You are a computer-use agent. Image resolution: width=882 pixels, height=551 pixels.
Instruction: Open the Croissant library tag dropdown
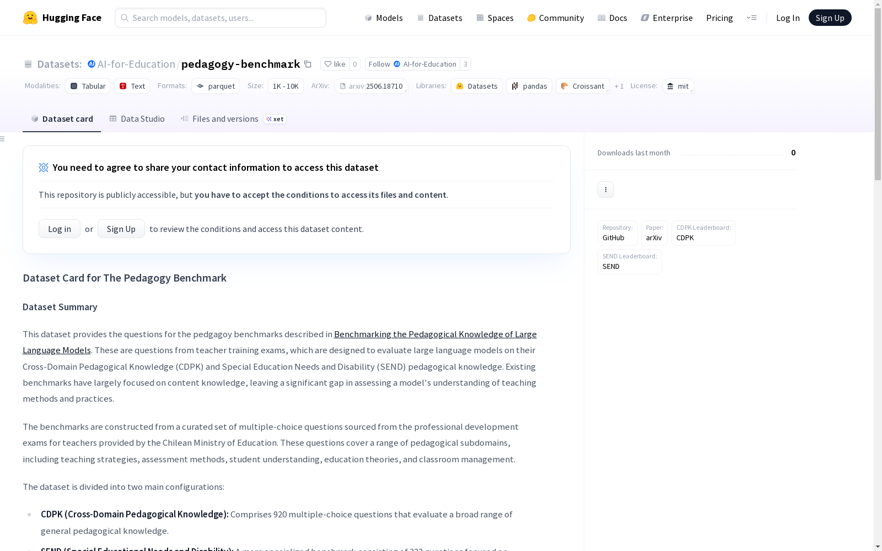coord(583,86)
